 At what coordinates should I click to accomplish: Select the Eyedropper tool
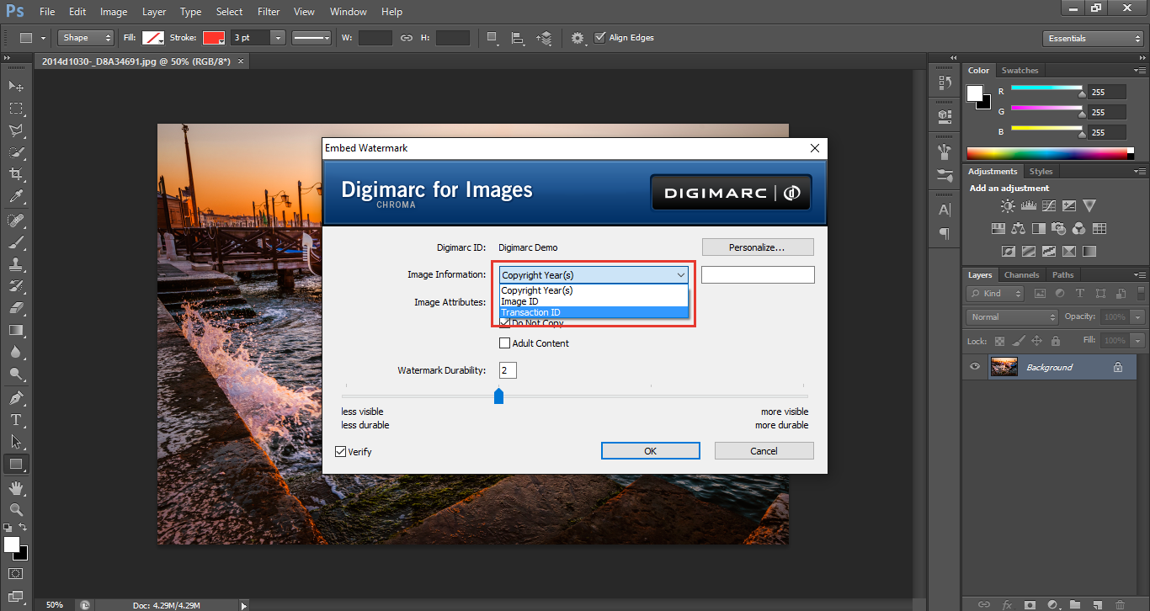[x=16, y=196]
